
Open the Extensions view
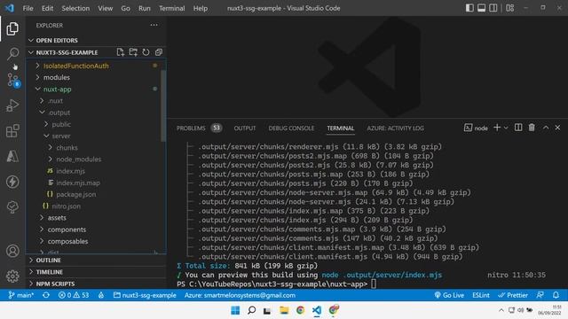(x=12, y=130)
